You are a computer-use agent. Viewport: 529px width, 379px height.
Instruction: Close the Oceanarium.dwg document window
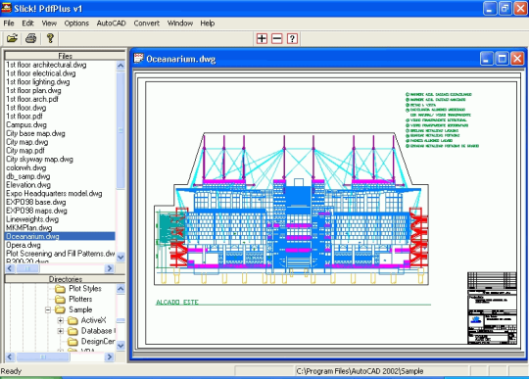(517, 59)
